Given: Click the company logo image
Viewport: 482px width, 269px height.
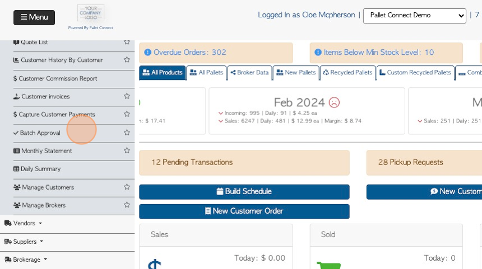Looking at the screenshot, I should click(91, 13).
